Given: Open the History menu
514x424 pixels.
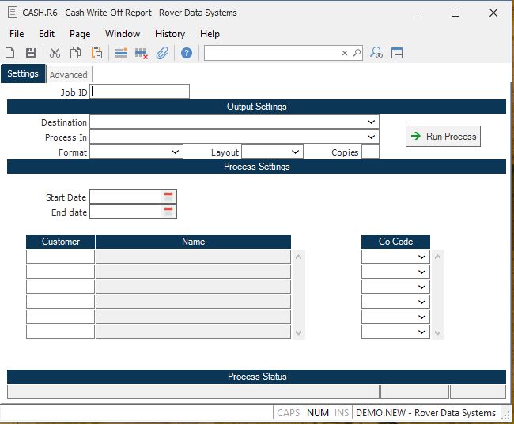Looking at the screenshot, I should tap(169, 34).
